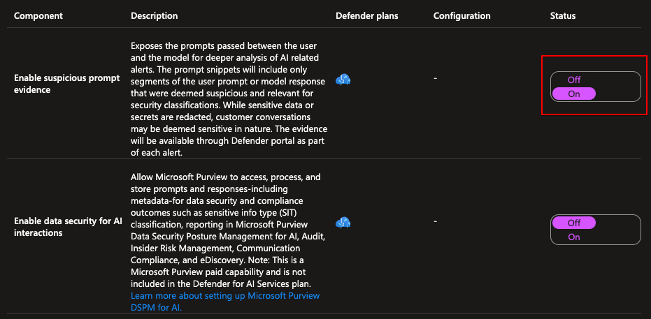Click Configuration dash in suspicious prompt evidence row

(x=435, y=78)
